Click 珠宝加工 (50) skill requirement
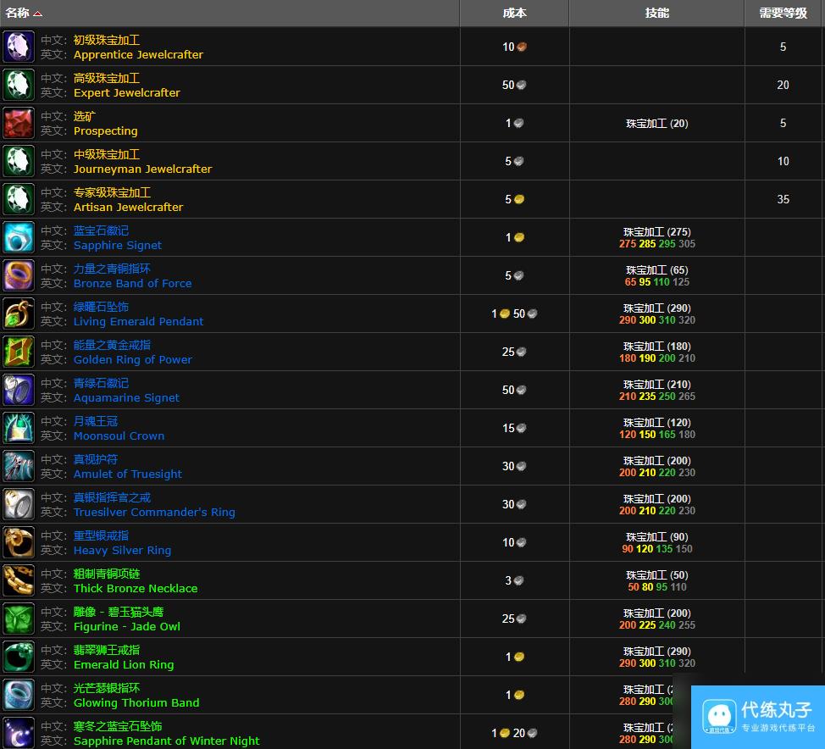825x749 pixels. (656, 575)
